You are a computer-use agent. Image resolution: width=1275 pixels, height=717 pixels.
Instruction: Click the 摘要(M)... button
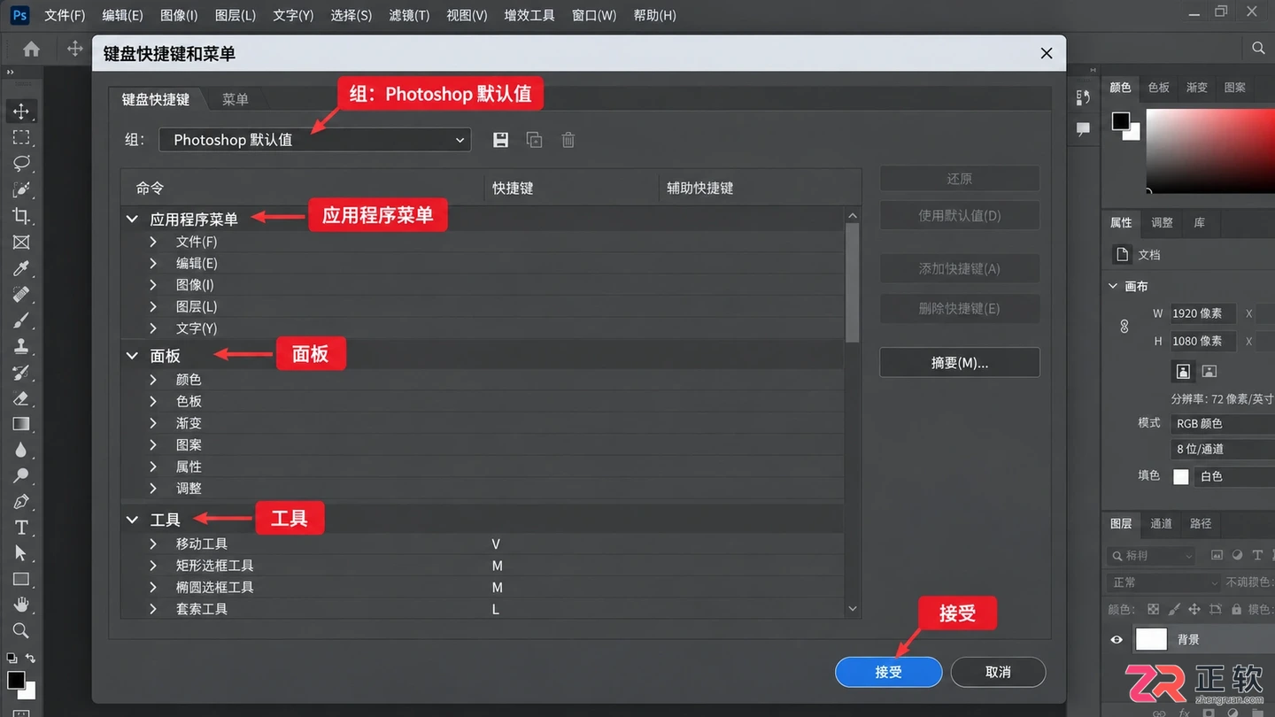point(959,363)
